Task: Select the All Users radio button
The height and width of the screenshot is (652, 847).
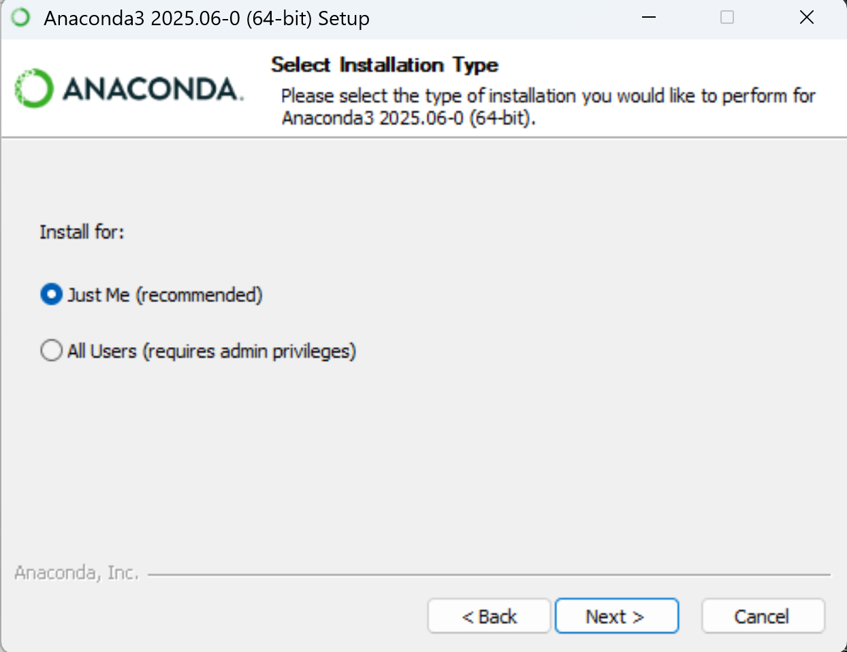Action: click(51, 351)
